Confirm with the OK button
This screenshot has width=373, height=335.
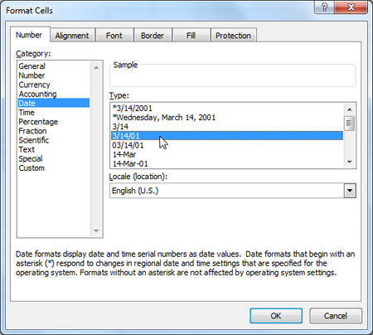(276, 316)
